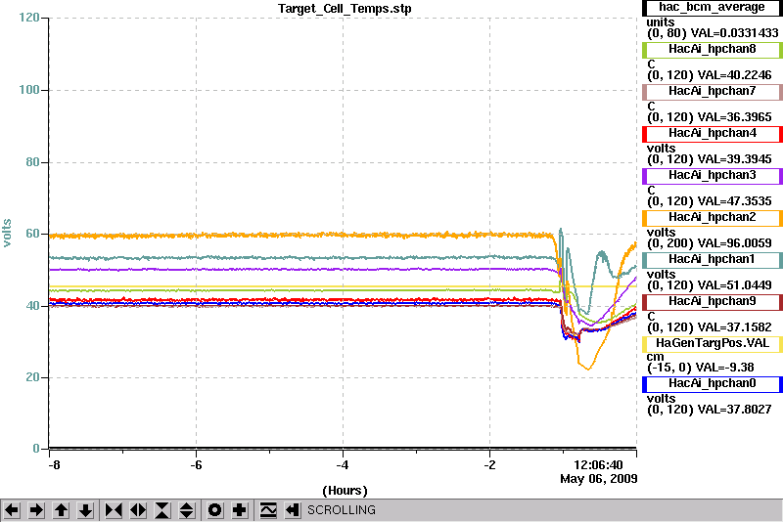The image size is (783, 522).
Task: Click the 20 y-axis tick label
Action: [x=32, y=377]
